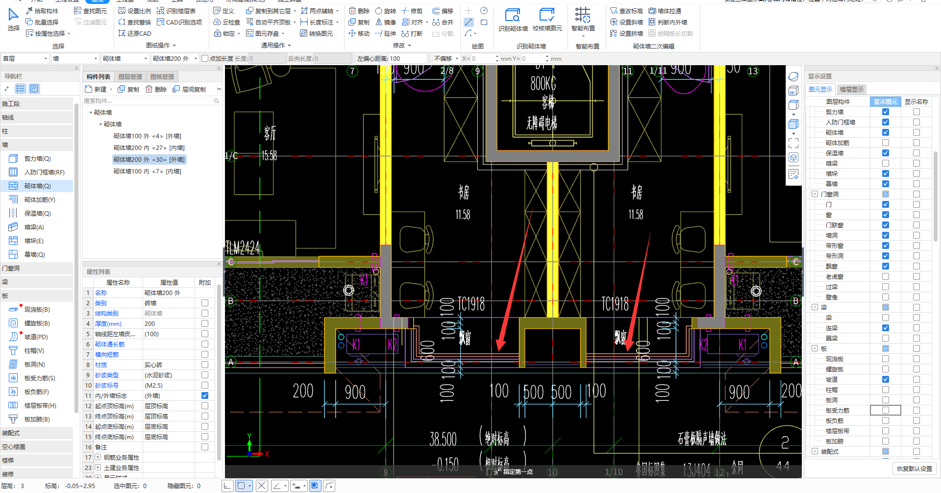Uncheck 坡道 display element checkbox
Viewport: 941px width, 493px height.
click(x=885, y=379)
